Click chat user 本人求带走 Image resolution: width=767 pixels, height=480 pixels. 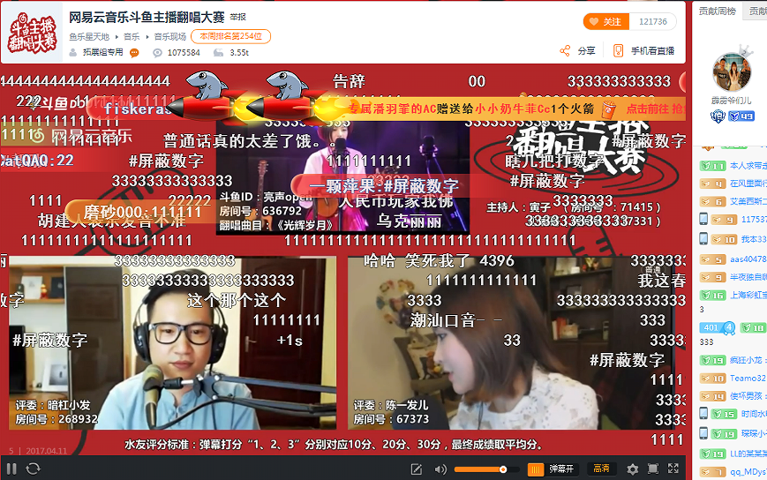(x=748, y=166)
